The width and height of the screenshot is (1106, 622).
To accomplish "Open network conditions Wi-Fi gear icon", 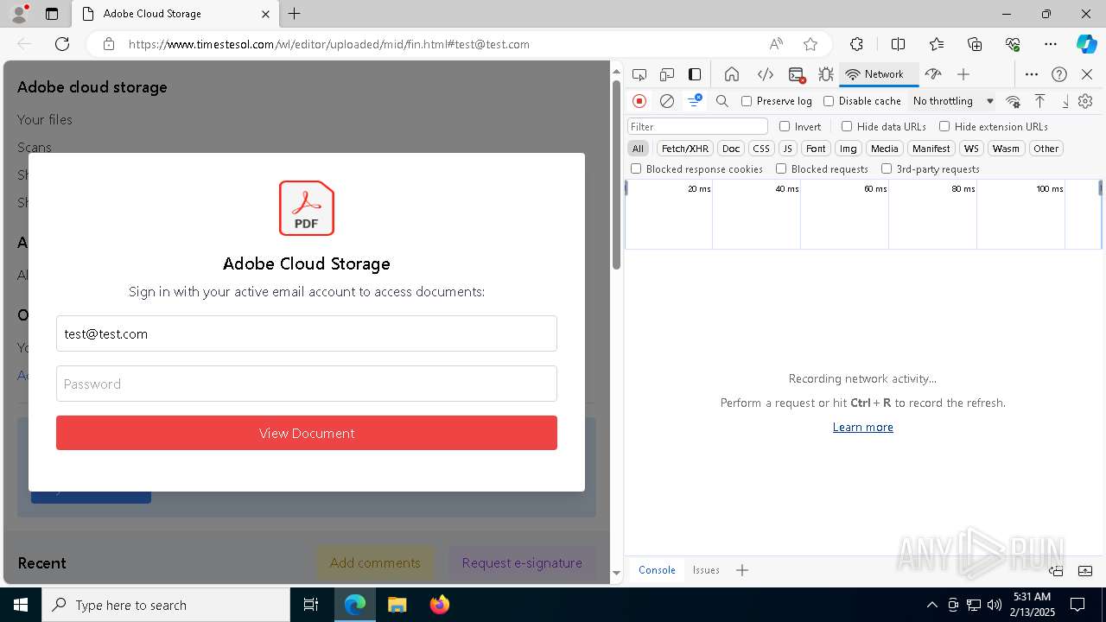I will pos(1013,101).
